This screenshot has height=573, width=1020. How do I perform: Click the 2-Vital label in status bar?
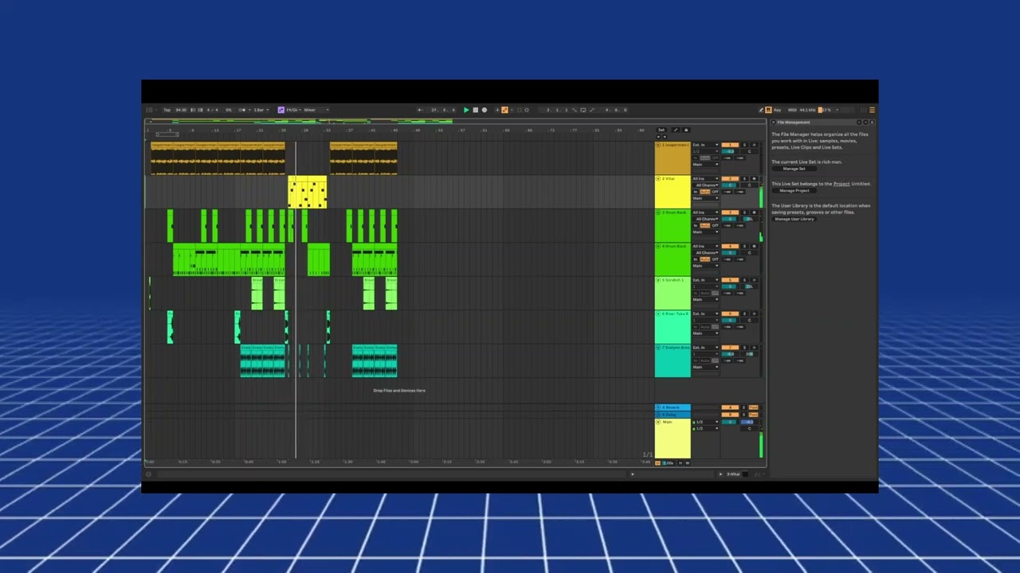tap(733, 474)
